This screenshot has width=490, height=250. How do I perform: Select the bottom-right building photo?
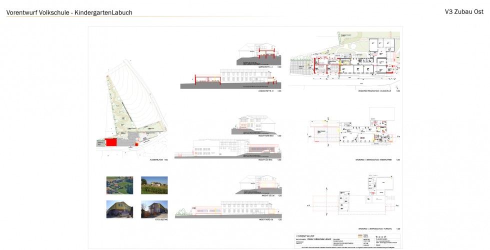click(154, 208)
